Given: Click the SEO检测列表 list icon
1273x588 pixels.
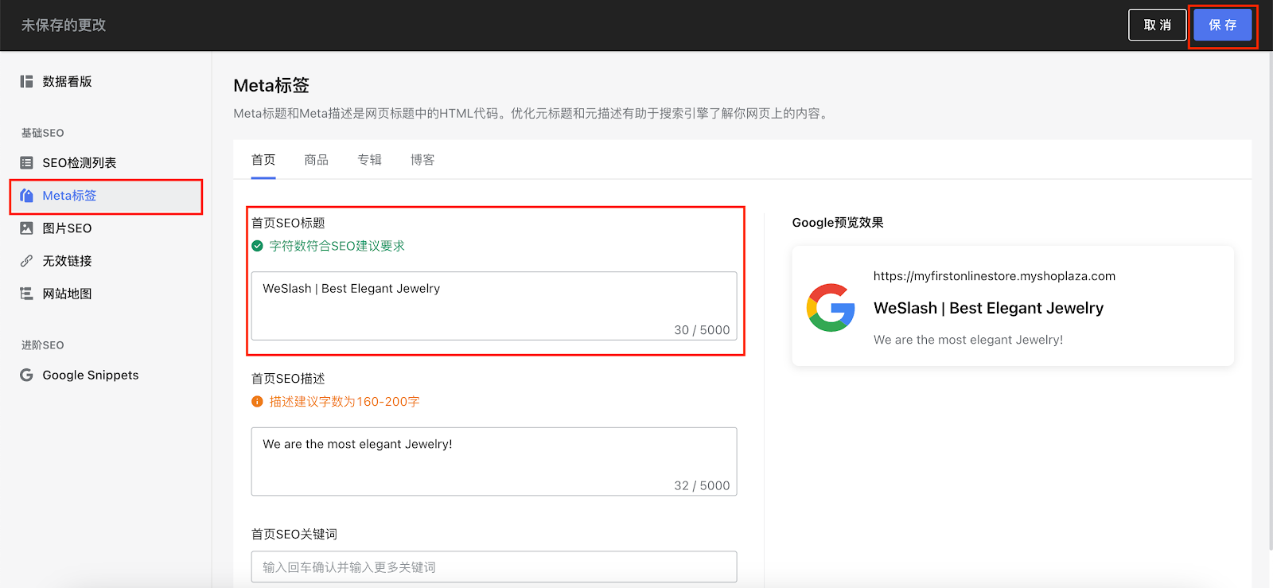Looking at the screenshot, I should click(26, 162).
